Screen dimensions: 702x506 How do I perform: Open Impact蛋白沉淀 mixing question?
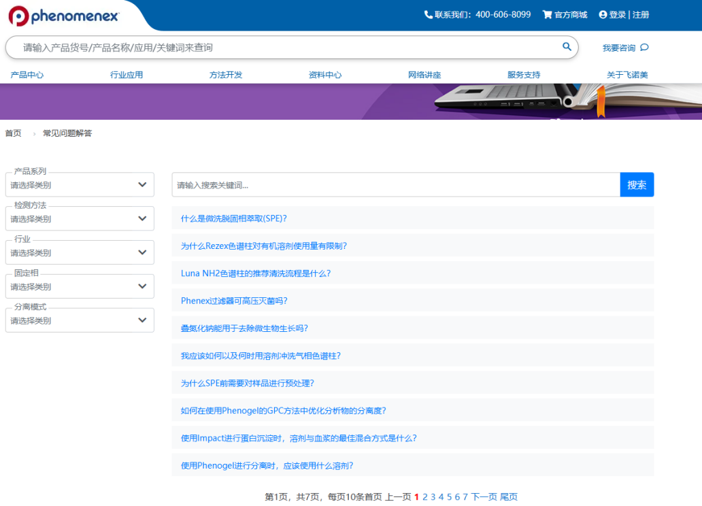click(x=299, y=438)
